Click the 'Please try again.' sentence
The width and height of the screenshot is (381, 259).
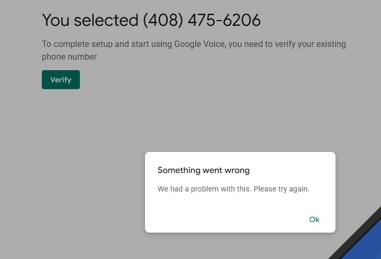coord(282,189)
